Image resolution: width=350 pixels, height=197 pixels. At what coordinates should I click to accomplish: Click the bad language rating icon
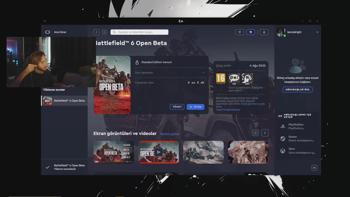click(234, 79)
